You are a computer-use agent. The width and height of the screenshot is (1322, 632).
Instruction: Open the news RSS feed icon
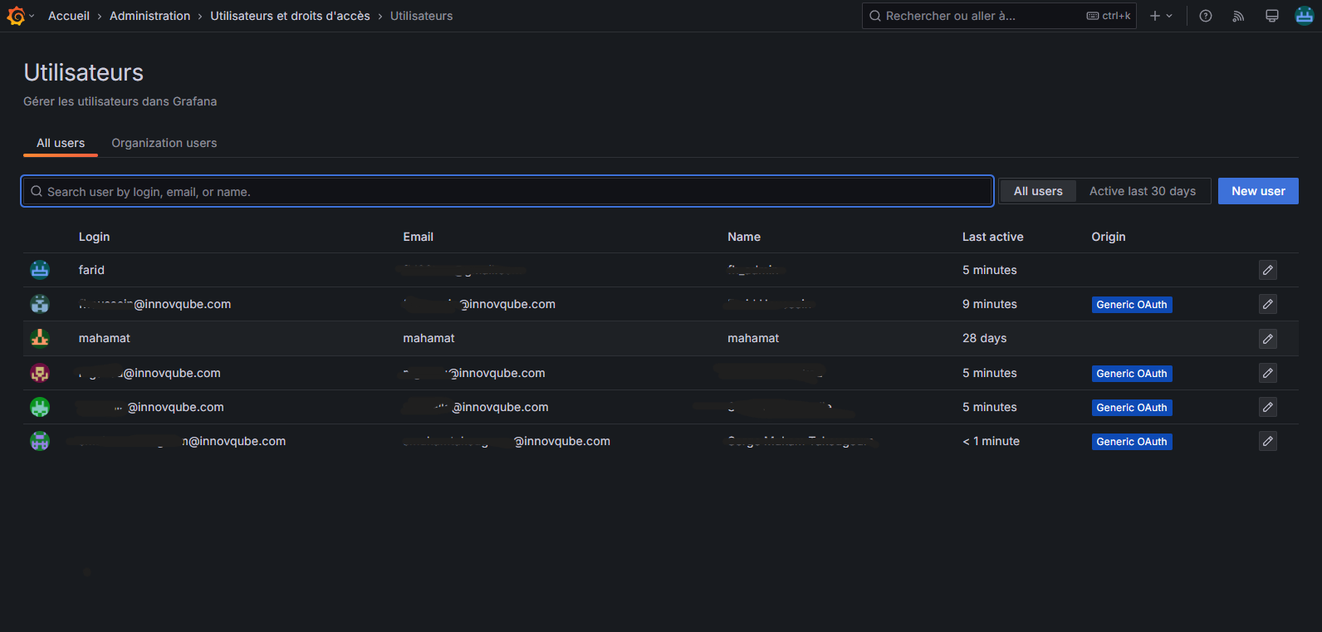point(1238,16)
